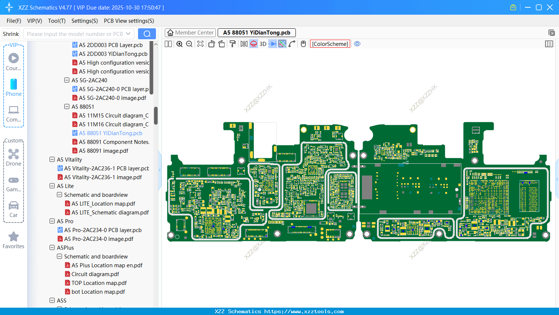
Task: Click the Zoom In magnifier tool
Action: [179, 44]
